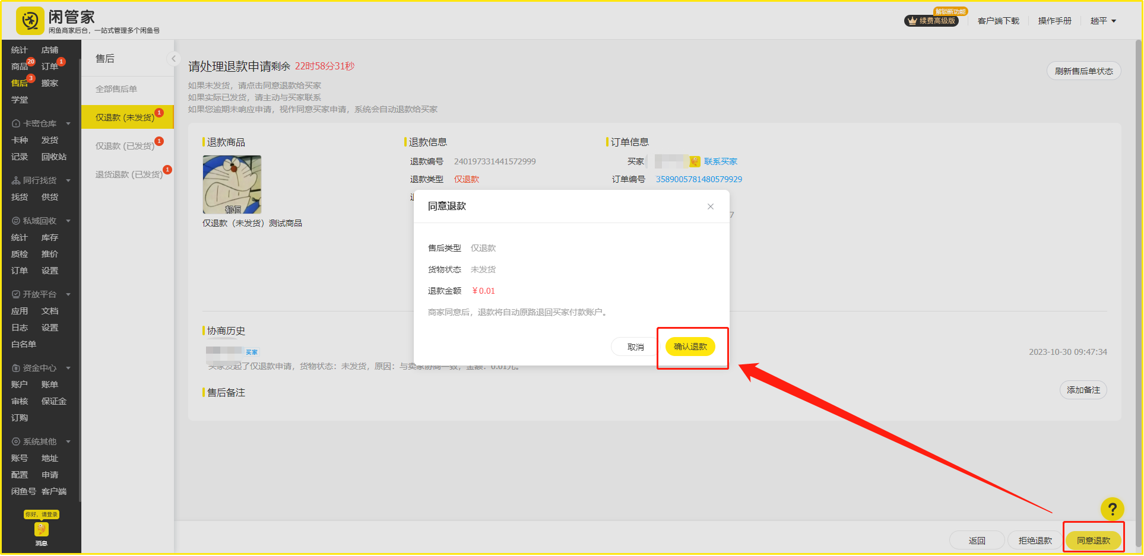Open the yellow help question mark icon
Image resolution: width=1144 pixels, height=556 pixels.
1112,509
